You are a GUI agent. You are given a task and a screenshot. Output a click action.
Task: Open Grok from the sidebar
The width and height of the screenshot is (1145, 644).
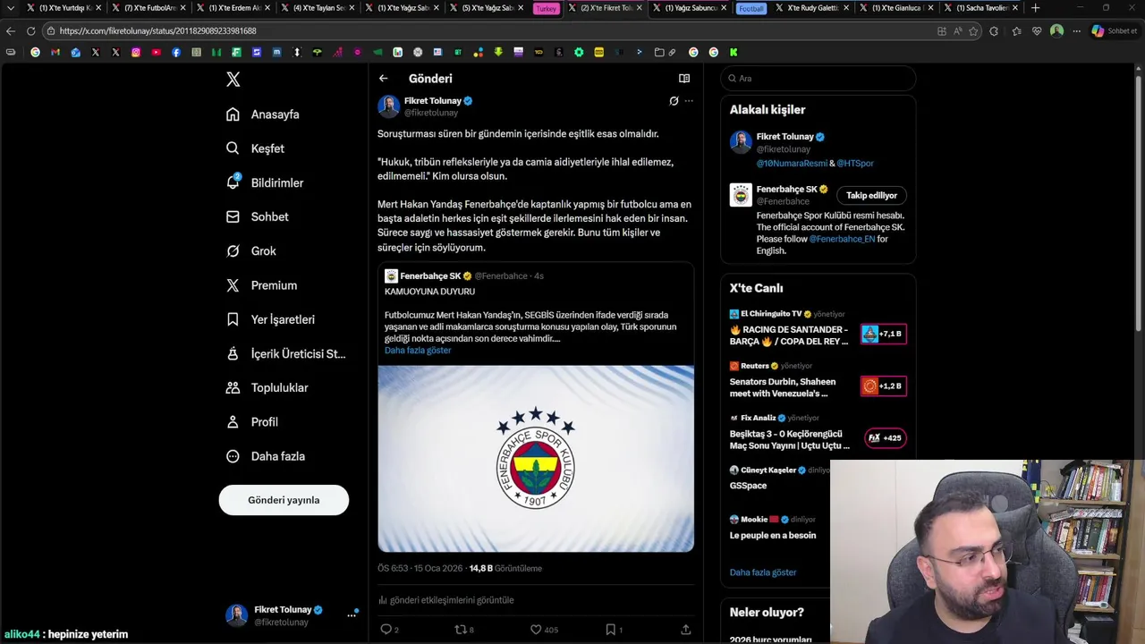(x=251, y=251)
